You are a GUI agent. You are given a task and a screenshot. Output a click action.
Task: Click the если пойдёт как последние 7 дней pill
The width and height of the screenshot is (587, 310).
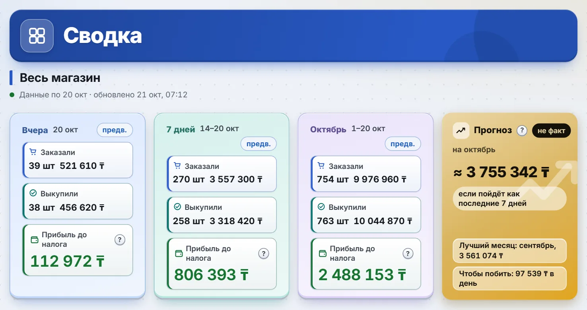point(509,199)
